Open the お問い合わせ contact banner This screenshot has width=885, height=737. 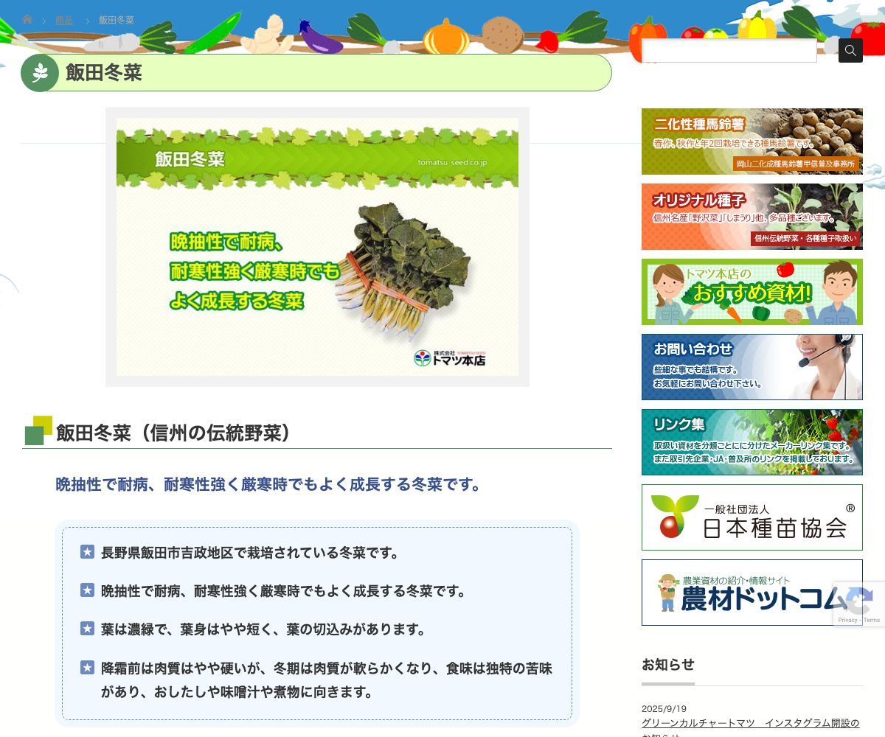pos(752,367)
